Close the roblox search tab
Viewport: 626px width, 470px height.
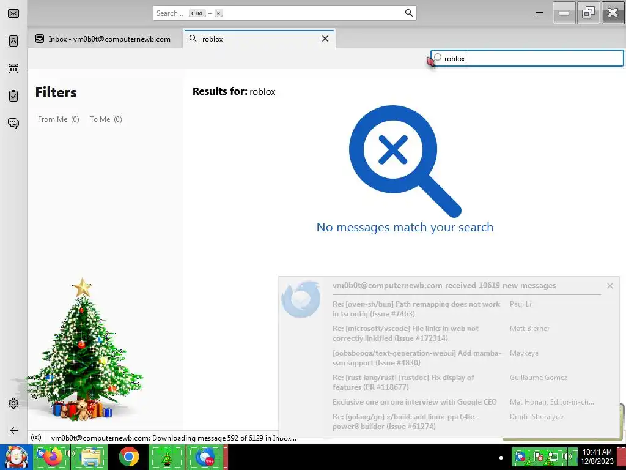tap(325, 39)
